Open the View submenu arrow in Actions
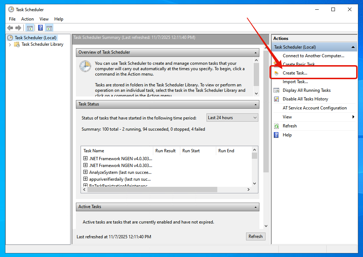The height and width of the screenshot is (257, 363). (353, 117)
